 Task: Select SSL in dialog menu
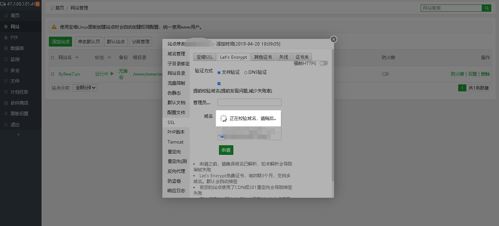[x=176, y=123]
